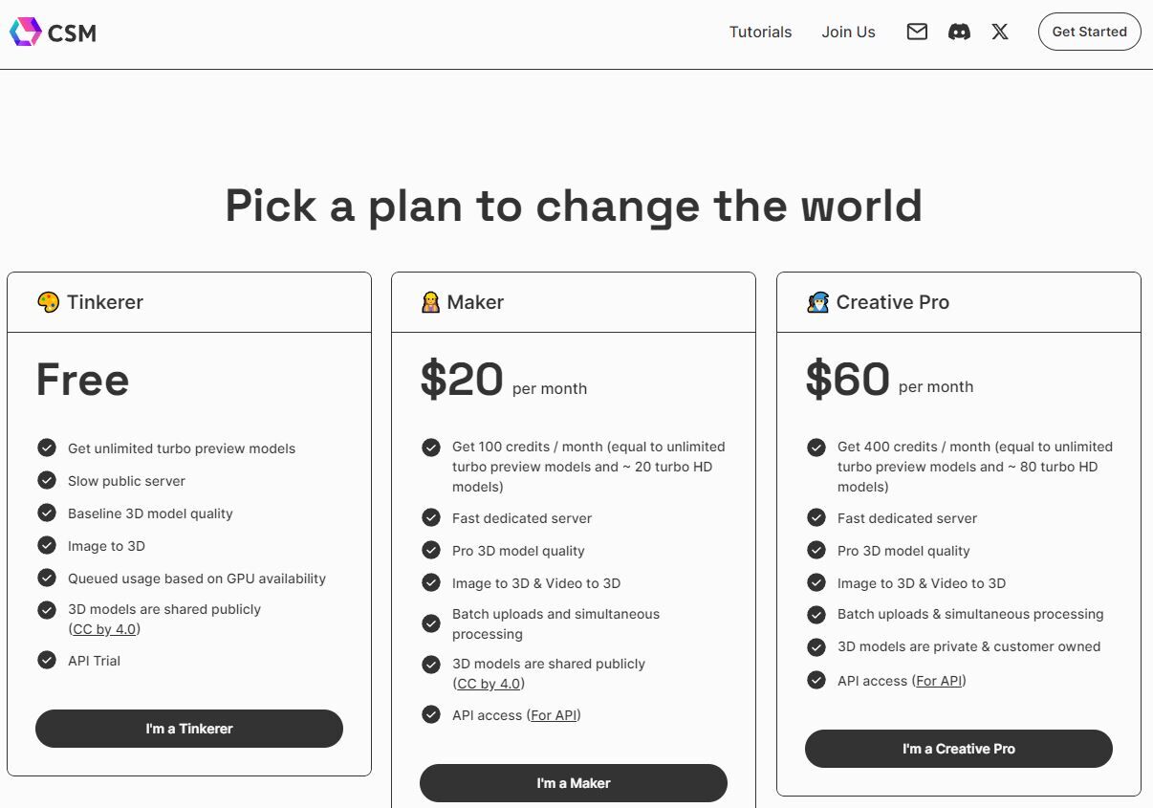Open CC by 4.0 link in Tinkerer plan

click(x=104, y=629)
